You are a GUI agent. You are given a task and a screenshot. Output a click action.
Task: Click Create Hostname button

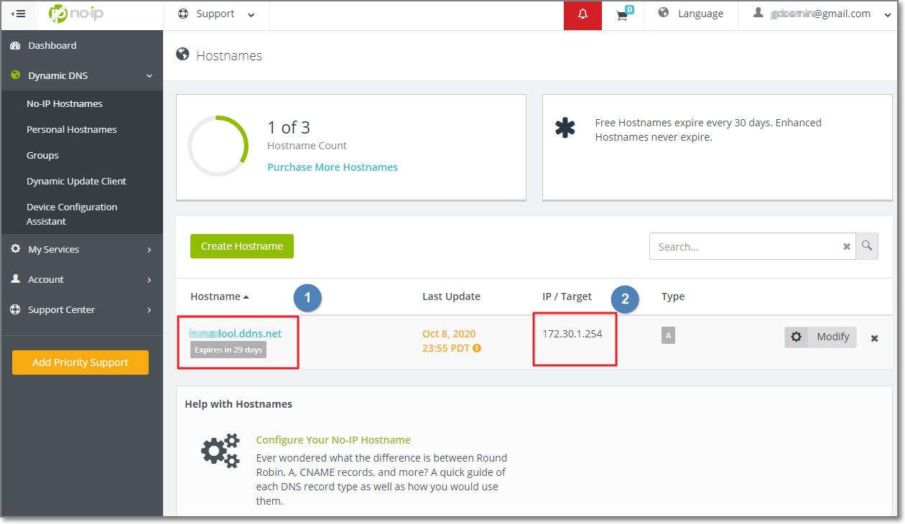(242, 246)
